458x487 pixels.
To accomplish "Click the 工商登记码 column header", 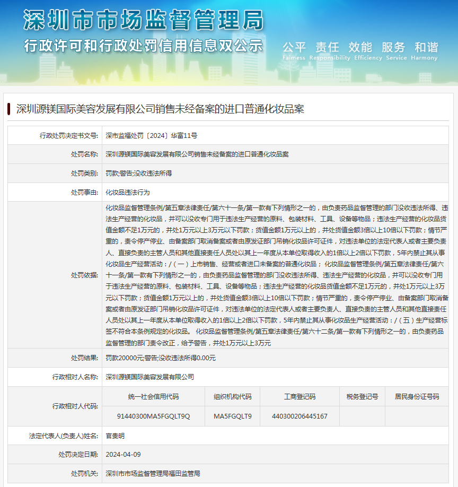I will point(300,397).
